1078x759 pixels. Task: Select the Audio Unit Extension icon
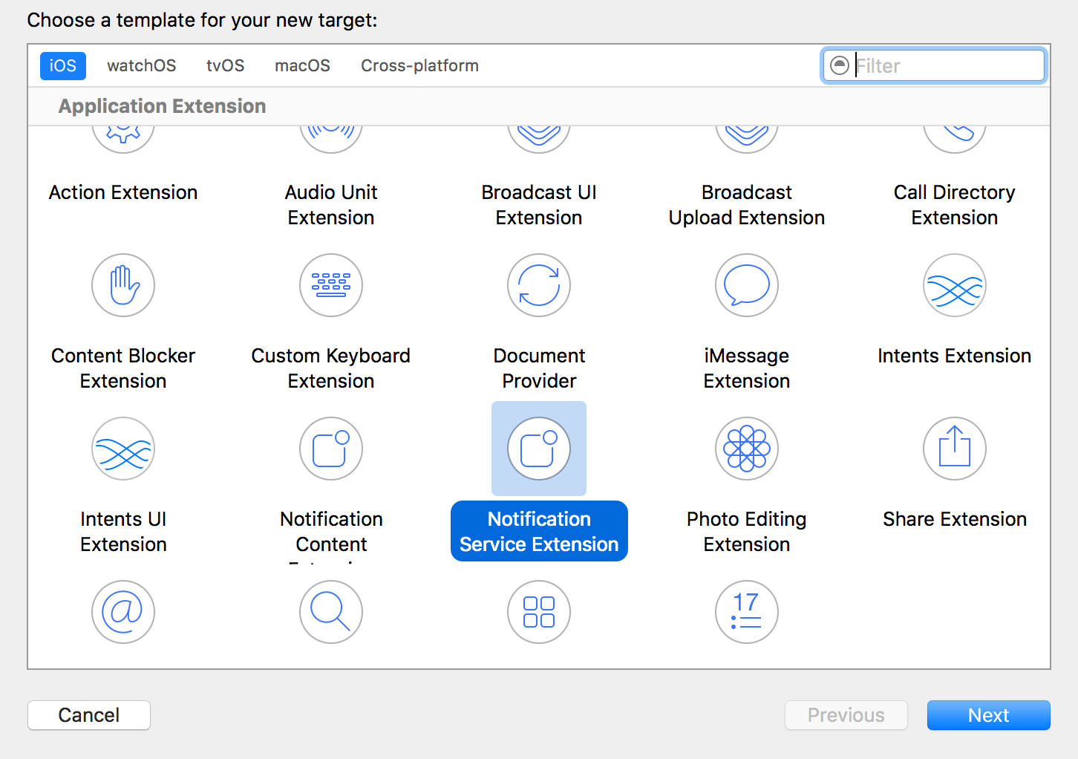pyautogui.click(x=331, y=140)
